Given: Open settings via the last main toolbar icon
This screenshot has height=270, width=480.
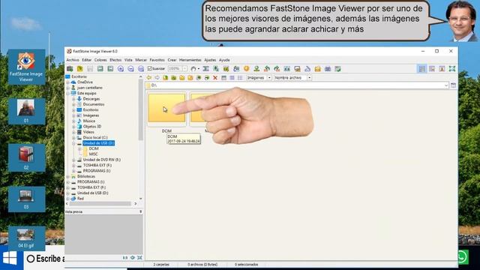Looking at the screenshot, I should 337,69.
